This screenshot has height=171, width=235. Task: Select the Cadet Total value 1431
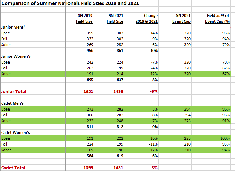[118, 168]
